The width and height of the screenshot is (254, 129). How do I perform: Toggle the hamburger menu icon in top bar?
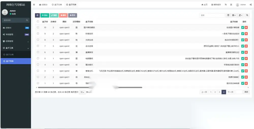[x=34, y=5]
